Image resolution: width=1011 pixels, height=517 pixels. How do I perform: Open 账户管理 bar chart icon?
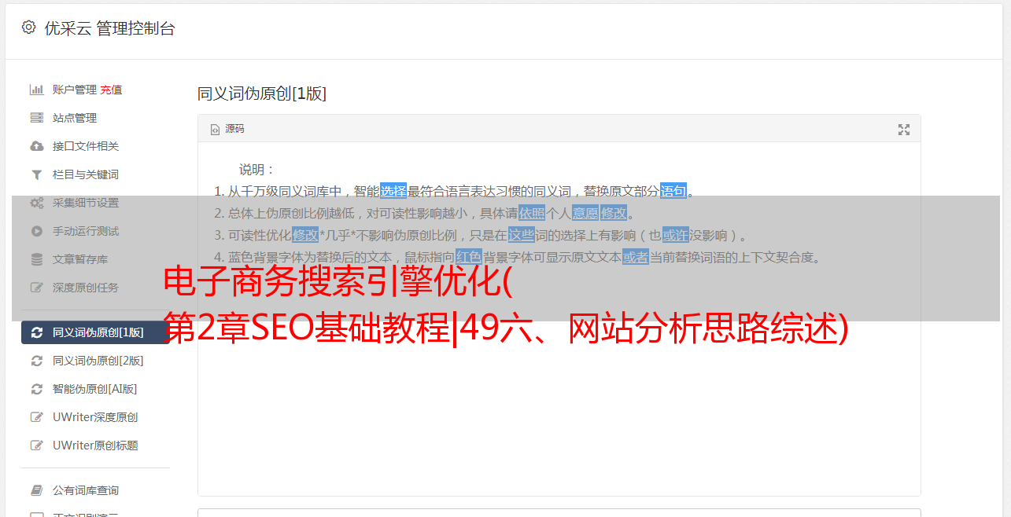[x=36, y=90]
